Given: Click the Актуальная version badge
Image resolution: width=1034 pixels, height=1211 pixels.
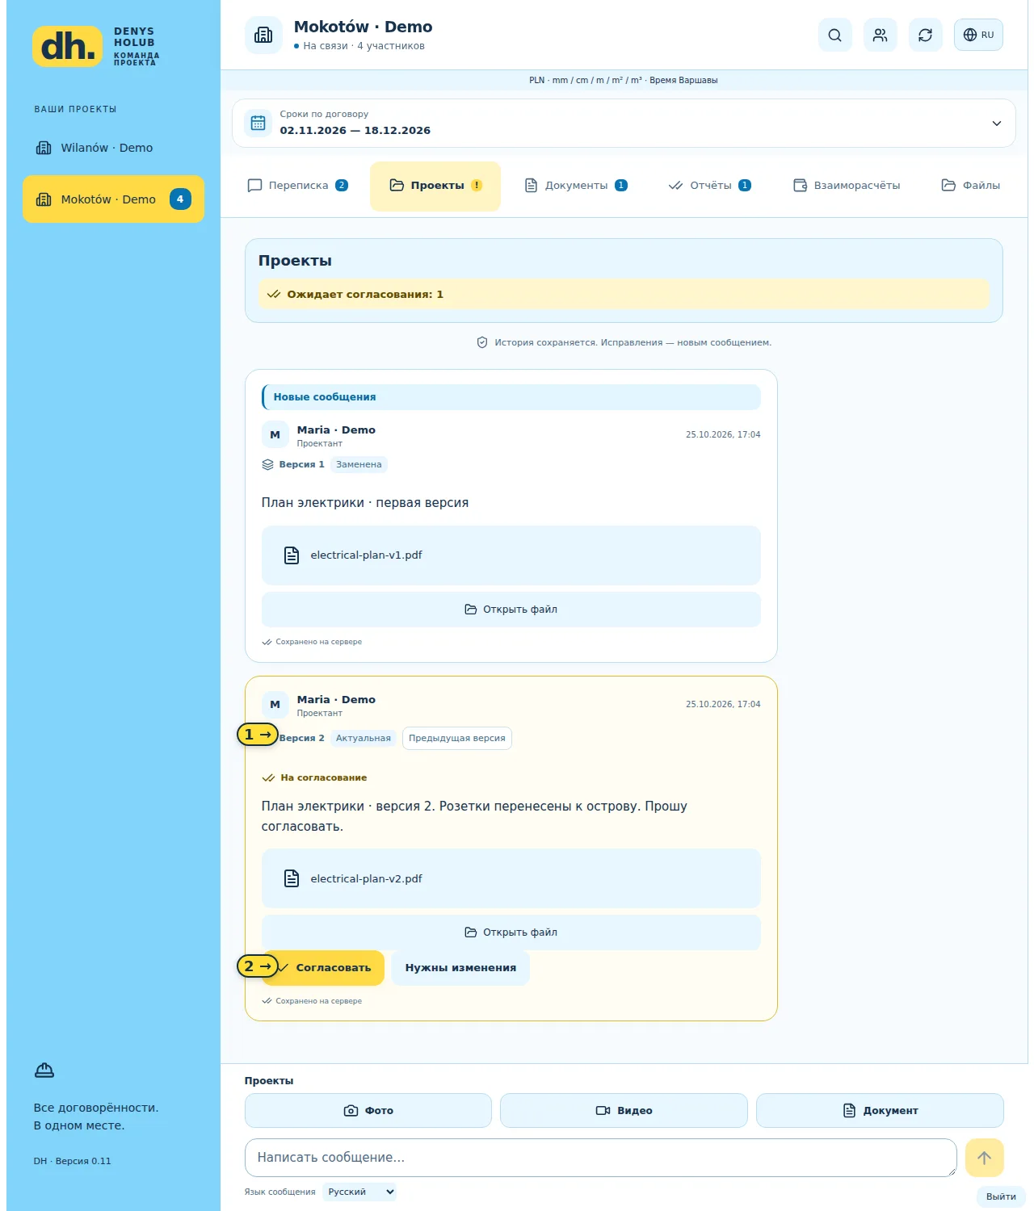Looking at the screenshot, I should click(x=363, y=738).
